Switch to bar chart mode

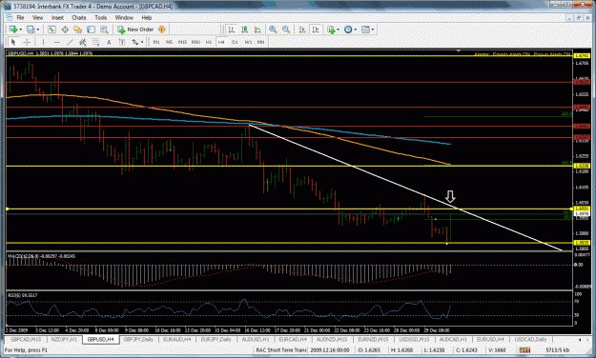232,30
